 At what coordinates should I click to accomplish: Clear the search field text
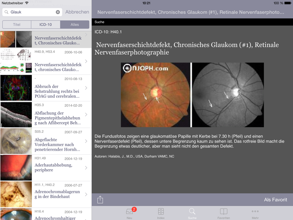pos(58,12)
